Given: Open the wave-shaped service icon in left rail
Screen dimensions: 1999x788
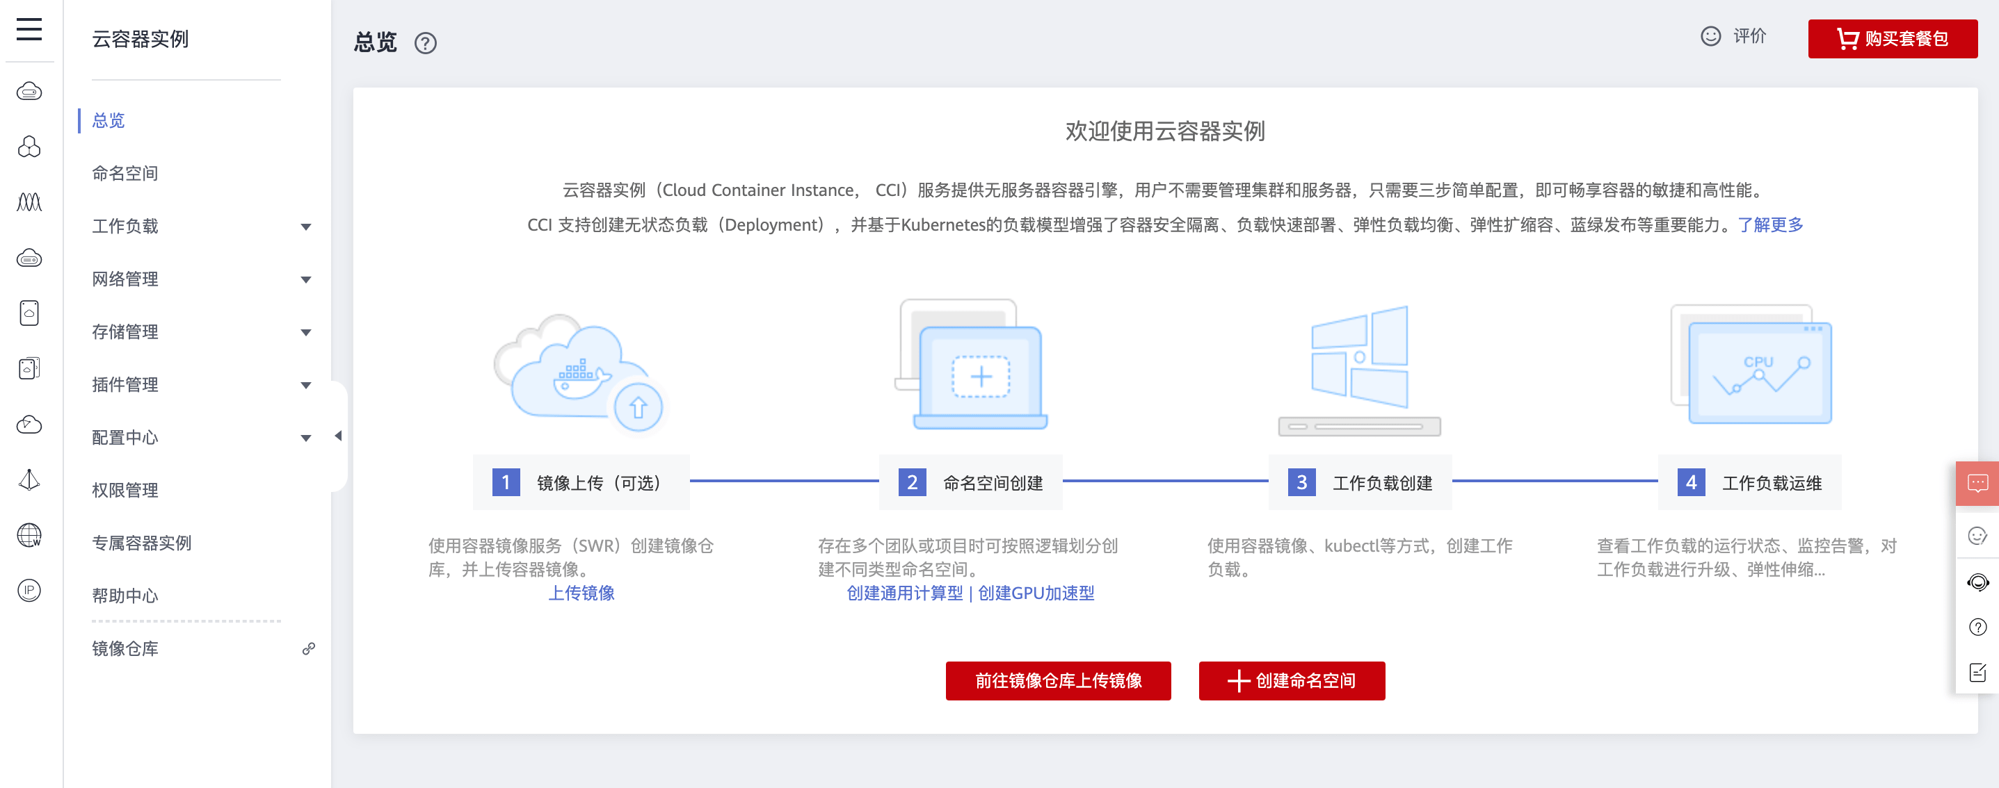Looking at the screenshot, I should [29, 202].
